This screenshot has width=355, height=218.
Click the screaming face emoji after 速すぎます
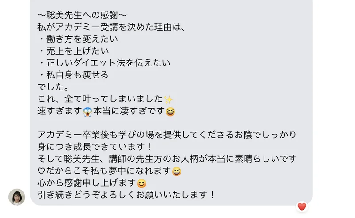coord(87,112)
